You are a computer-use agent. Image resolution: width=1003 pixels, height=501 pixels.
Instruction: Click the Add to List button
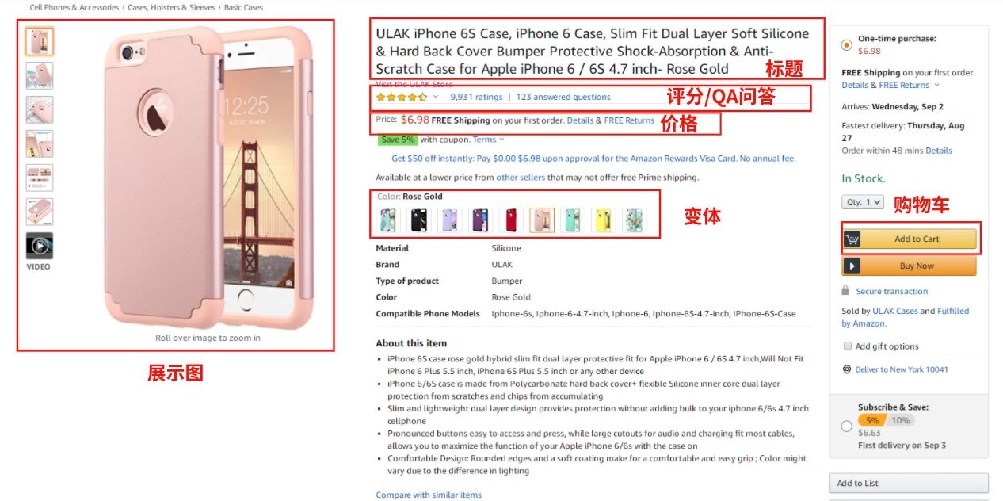click(909, 483)
